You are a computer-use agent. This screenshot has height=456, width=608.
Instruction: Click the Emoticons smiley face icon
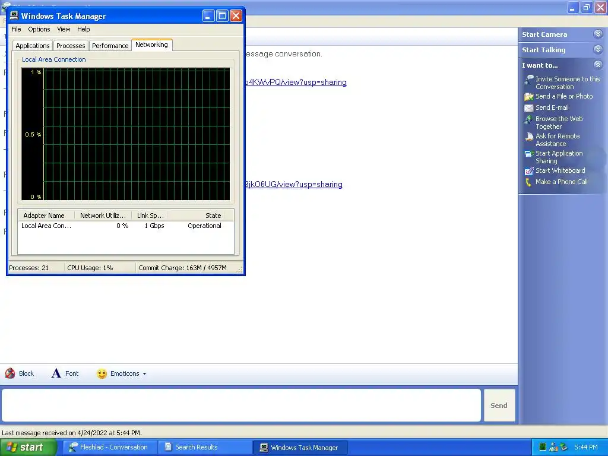pyautogui.click(x=102, y=374)
